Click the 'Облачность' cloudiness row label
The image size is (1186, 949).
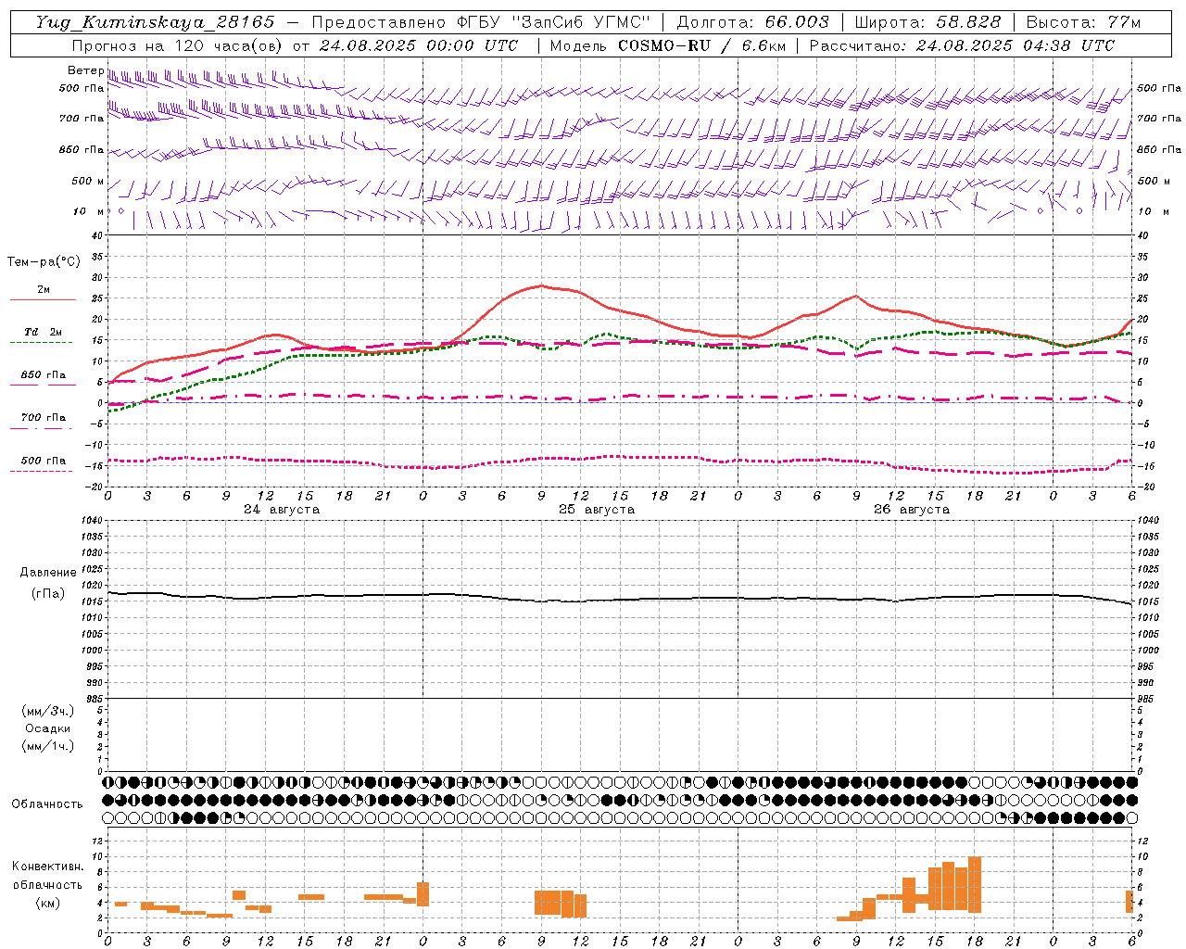(x=47, y=803)
